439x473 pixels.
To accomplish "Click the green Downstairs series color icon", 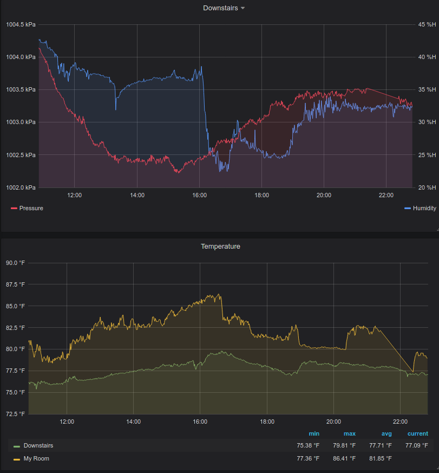I will pos(17,446).
